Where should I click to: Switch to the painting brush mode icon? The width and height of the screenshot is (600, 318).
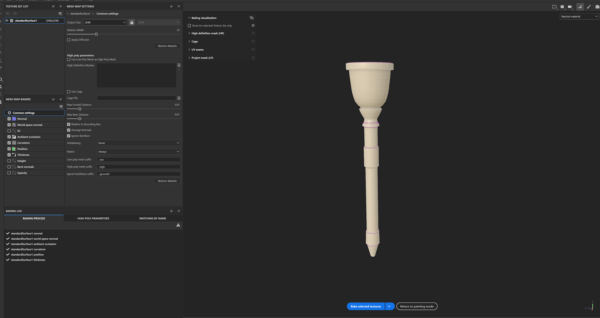tap(589, 7)
